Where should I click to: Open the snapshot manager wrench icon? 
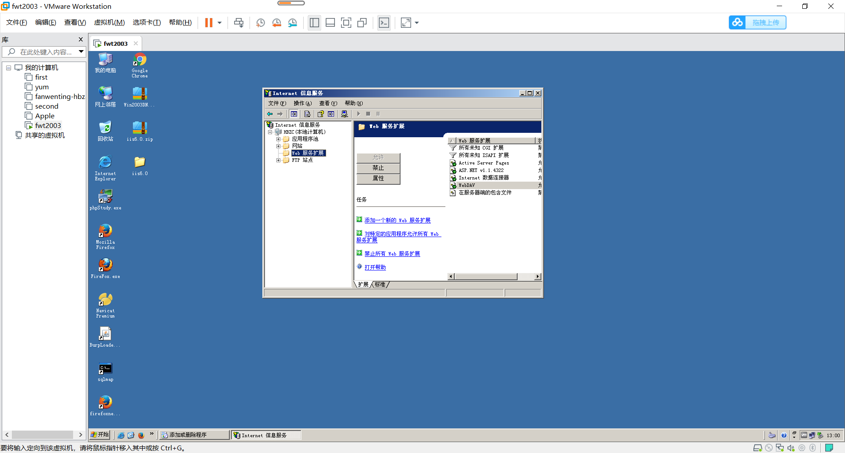tap(293, 23)
